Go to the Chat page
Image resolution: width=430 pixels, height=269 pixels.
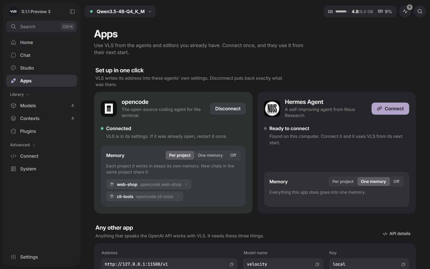(42, 55)
